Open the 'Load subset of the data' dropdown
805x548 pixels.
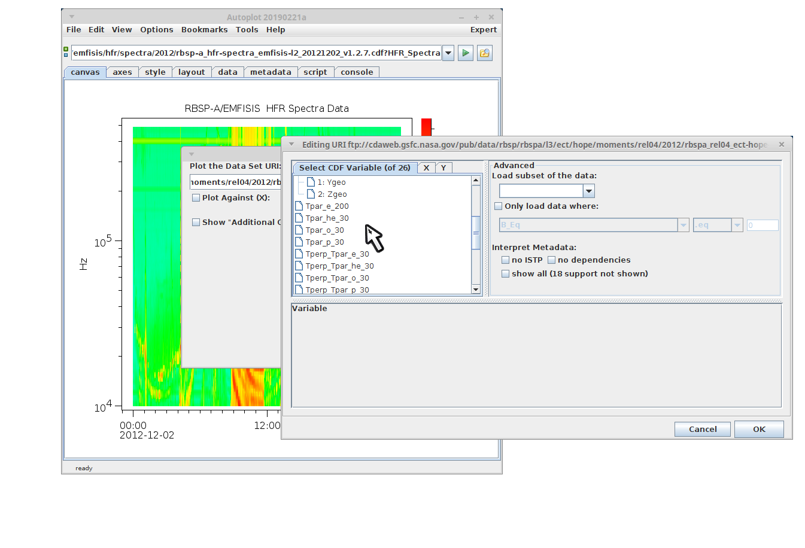coord(589,191)
